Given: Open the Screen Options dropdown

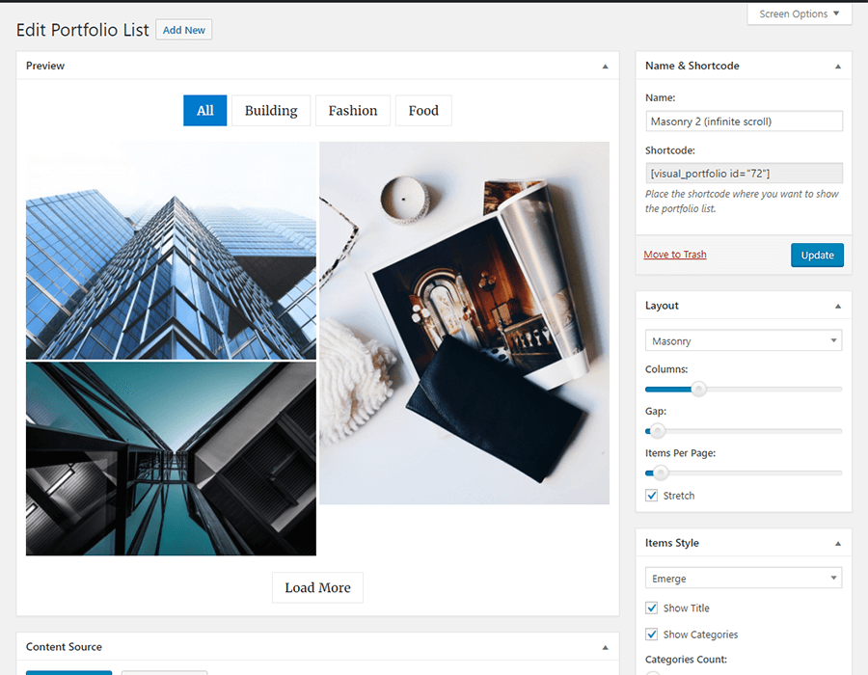Looking at the screenshot, I should [799, 13].
